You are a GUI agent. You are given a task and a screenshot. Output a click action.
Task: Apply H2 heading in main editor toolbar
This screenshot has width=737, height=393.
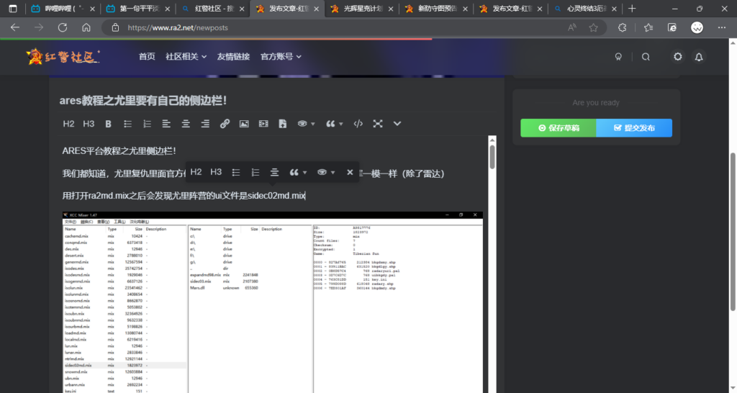[68, 124]
